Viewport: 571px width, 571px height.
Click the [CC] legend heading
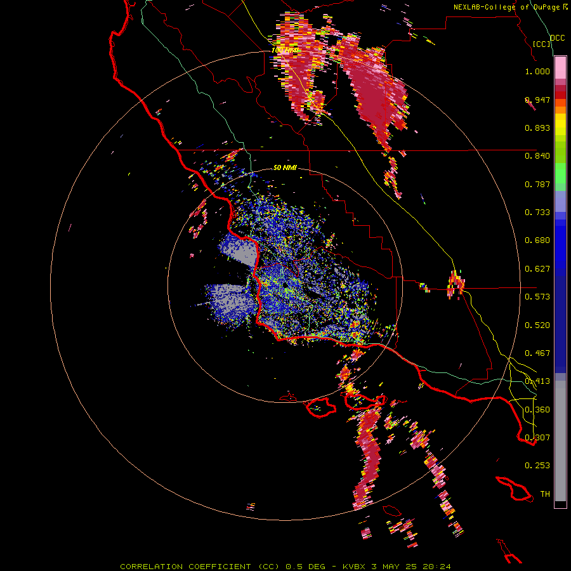[542, 44]
